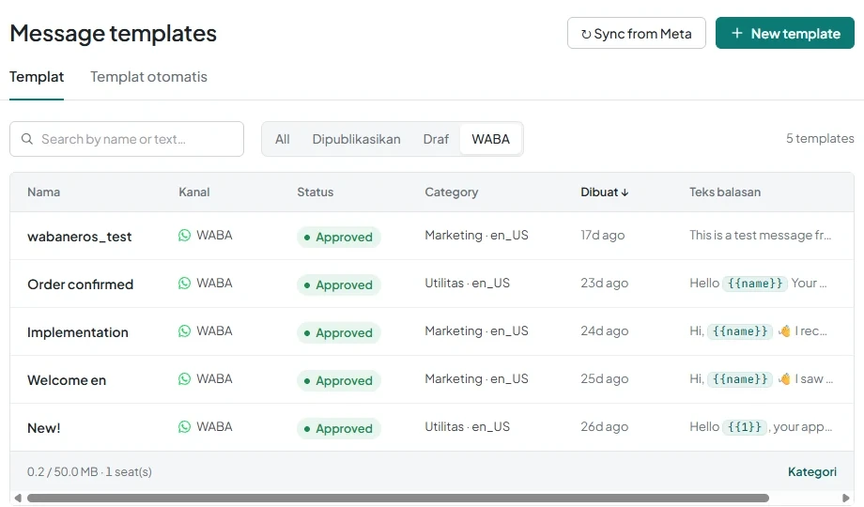
Task: Click WhatsApp icon in New! row
Action: 184,427
